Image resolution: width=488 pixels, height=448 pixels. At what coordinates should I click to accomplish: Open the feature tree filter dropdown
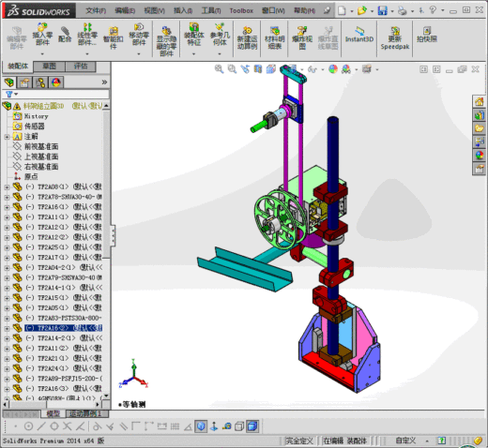(11, 94)
